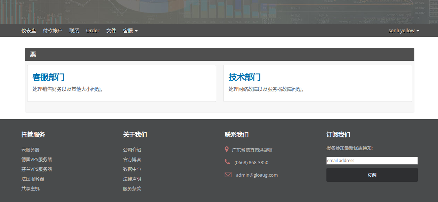Open the 德国VPS服务器 footer link
438x202 pixels.
click(36, 160)
